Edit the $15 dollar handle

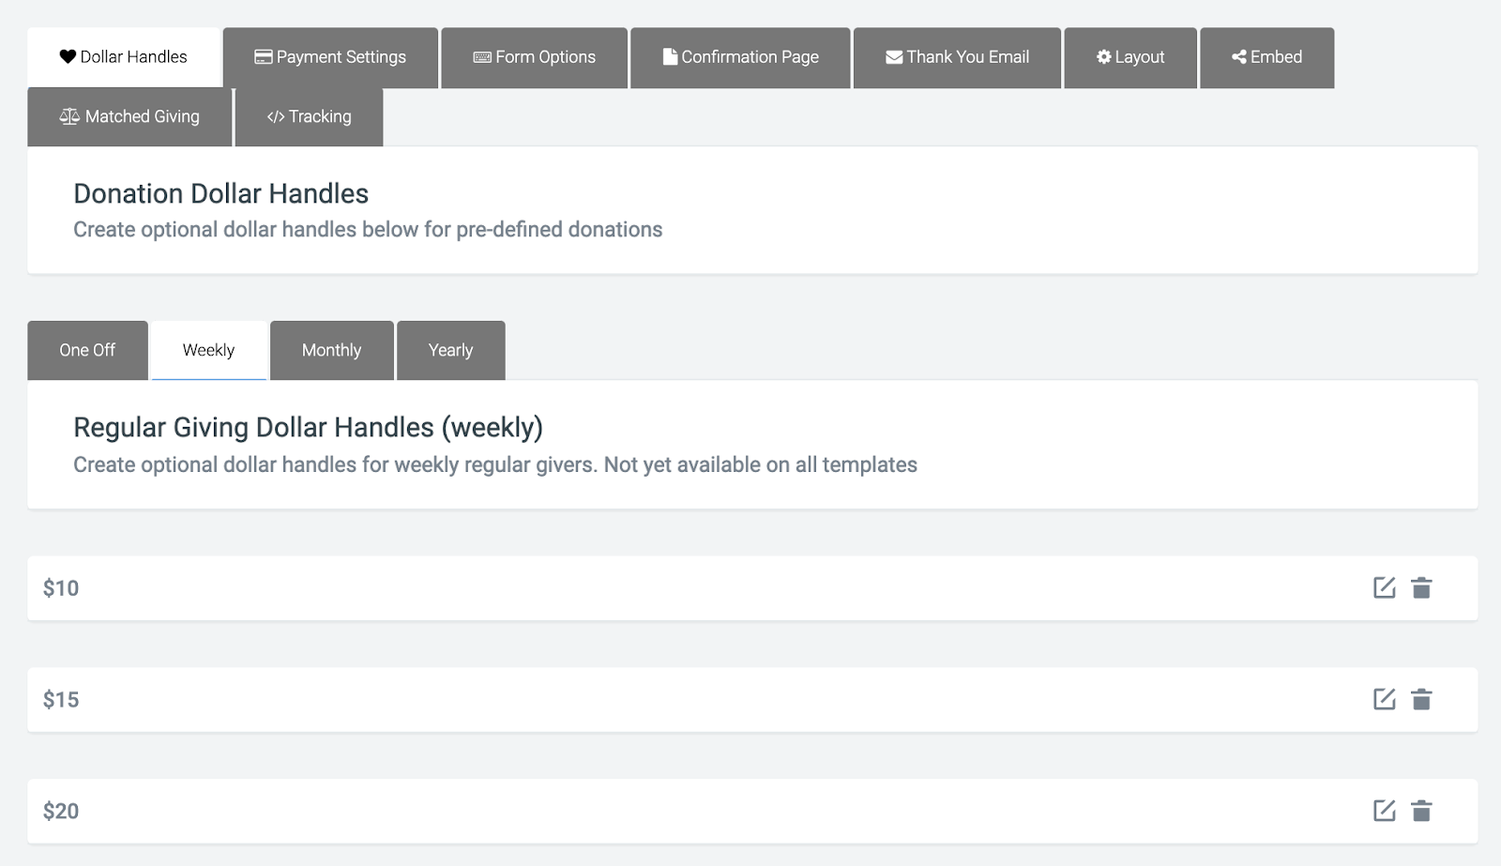point(1384,699)
